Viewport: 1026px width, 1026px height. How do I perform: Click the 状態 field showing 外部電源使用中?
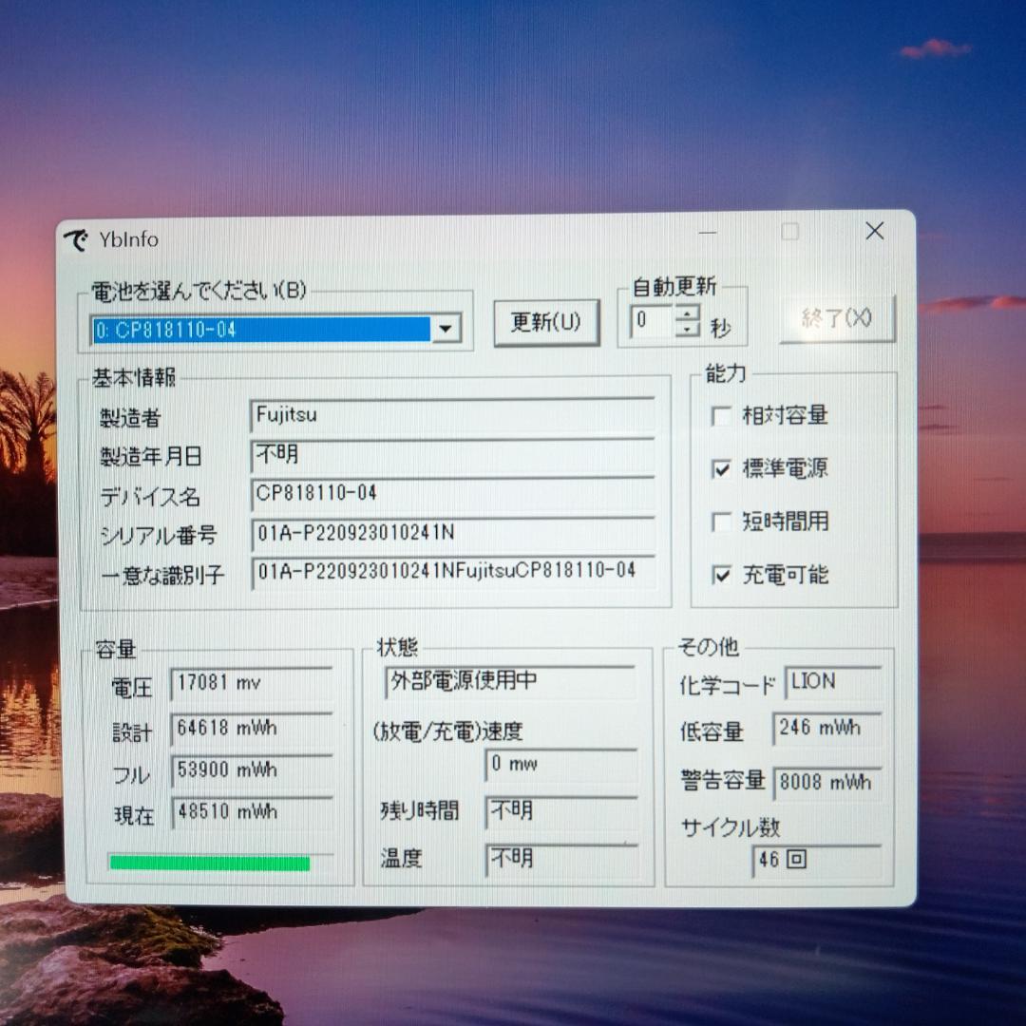pyautogui.click(x=508, y=681)
